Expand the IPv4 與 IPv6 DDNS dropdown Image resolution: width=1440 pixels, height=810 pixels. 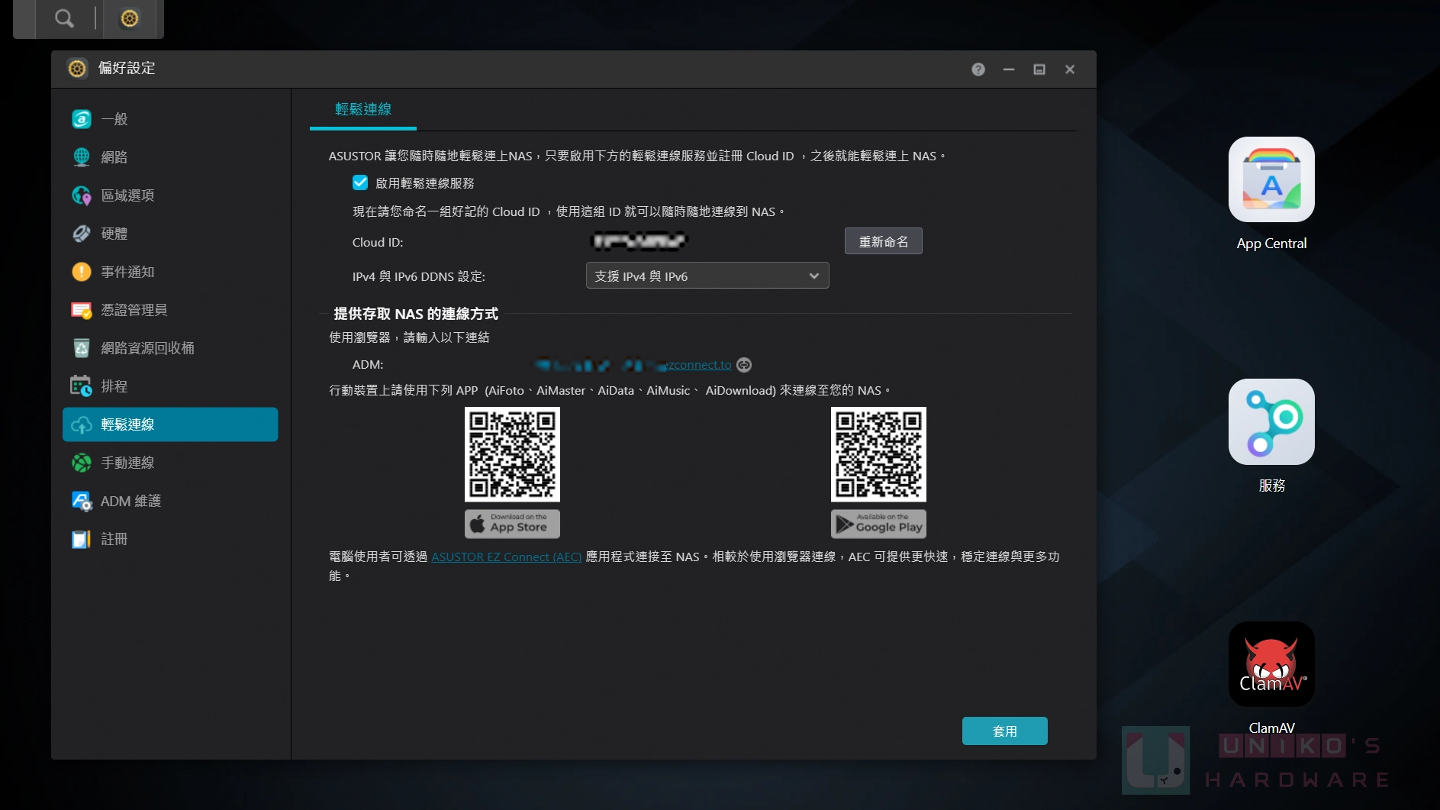pos(707,276)
